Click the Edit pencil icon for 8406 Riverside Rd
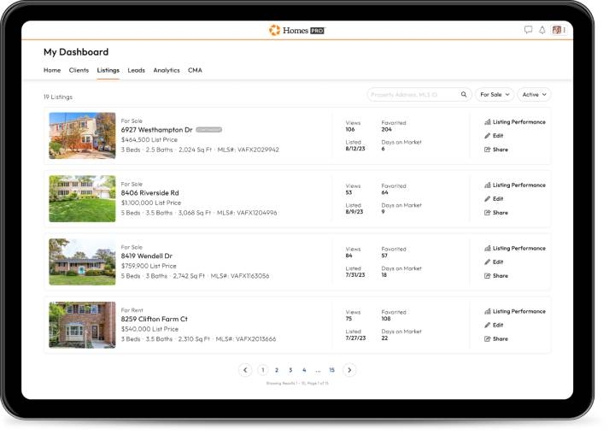615x447 pixels. coord(487,199)
